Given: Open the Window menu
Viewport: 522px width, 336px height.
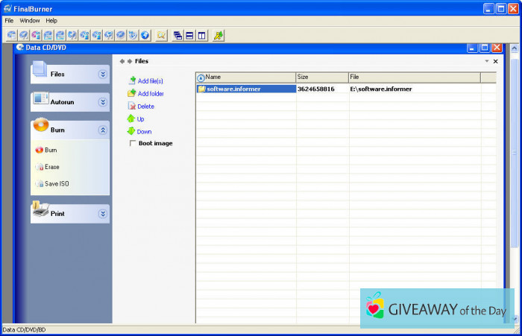Looking at the screenshot, I should tap(30, 21).
